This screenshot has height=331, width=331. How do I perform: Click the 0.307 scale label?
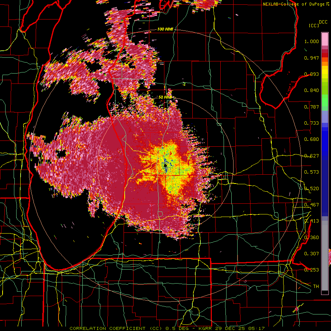tap(312, 253)
